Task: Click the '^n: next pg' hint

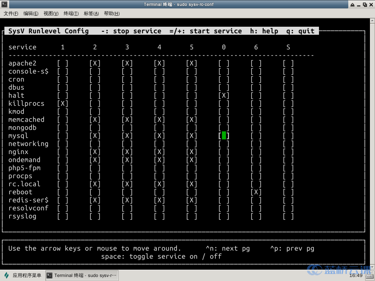Action: [x=228, y=248]
